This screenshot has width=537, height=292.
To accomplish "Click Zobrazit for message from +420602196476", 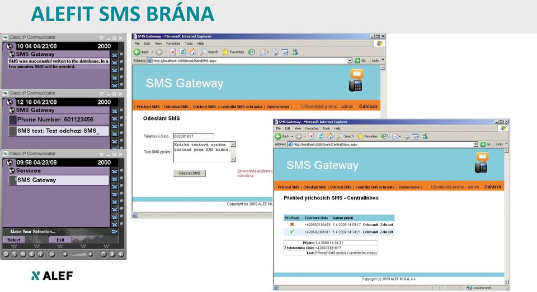I will [x=387, y=225].
